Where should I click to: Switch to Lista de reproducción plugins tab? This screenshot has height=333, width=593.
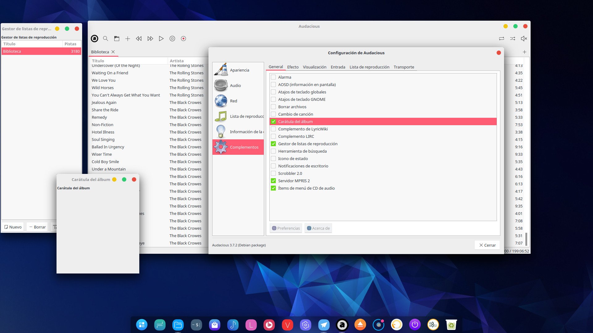369,67
